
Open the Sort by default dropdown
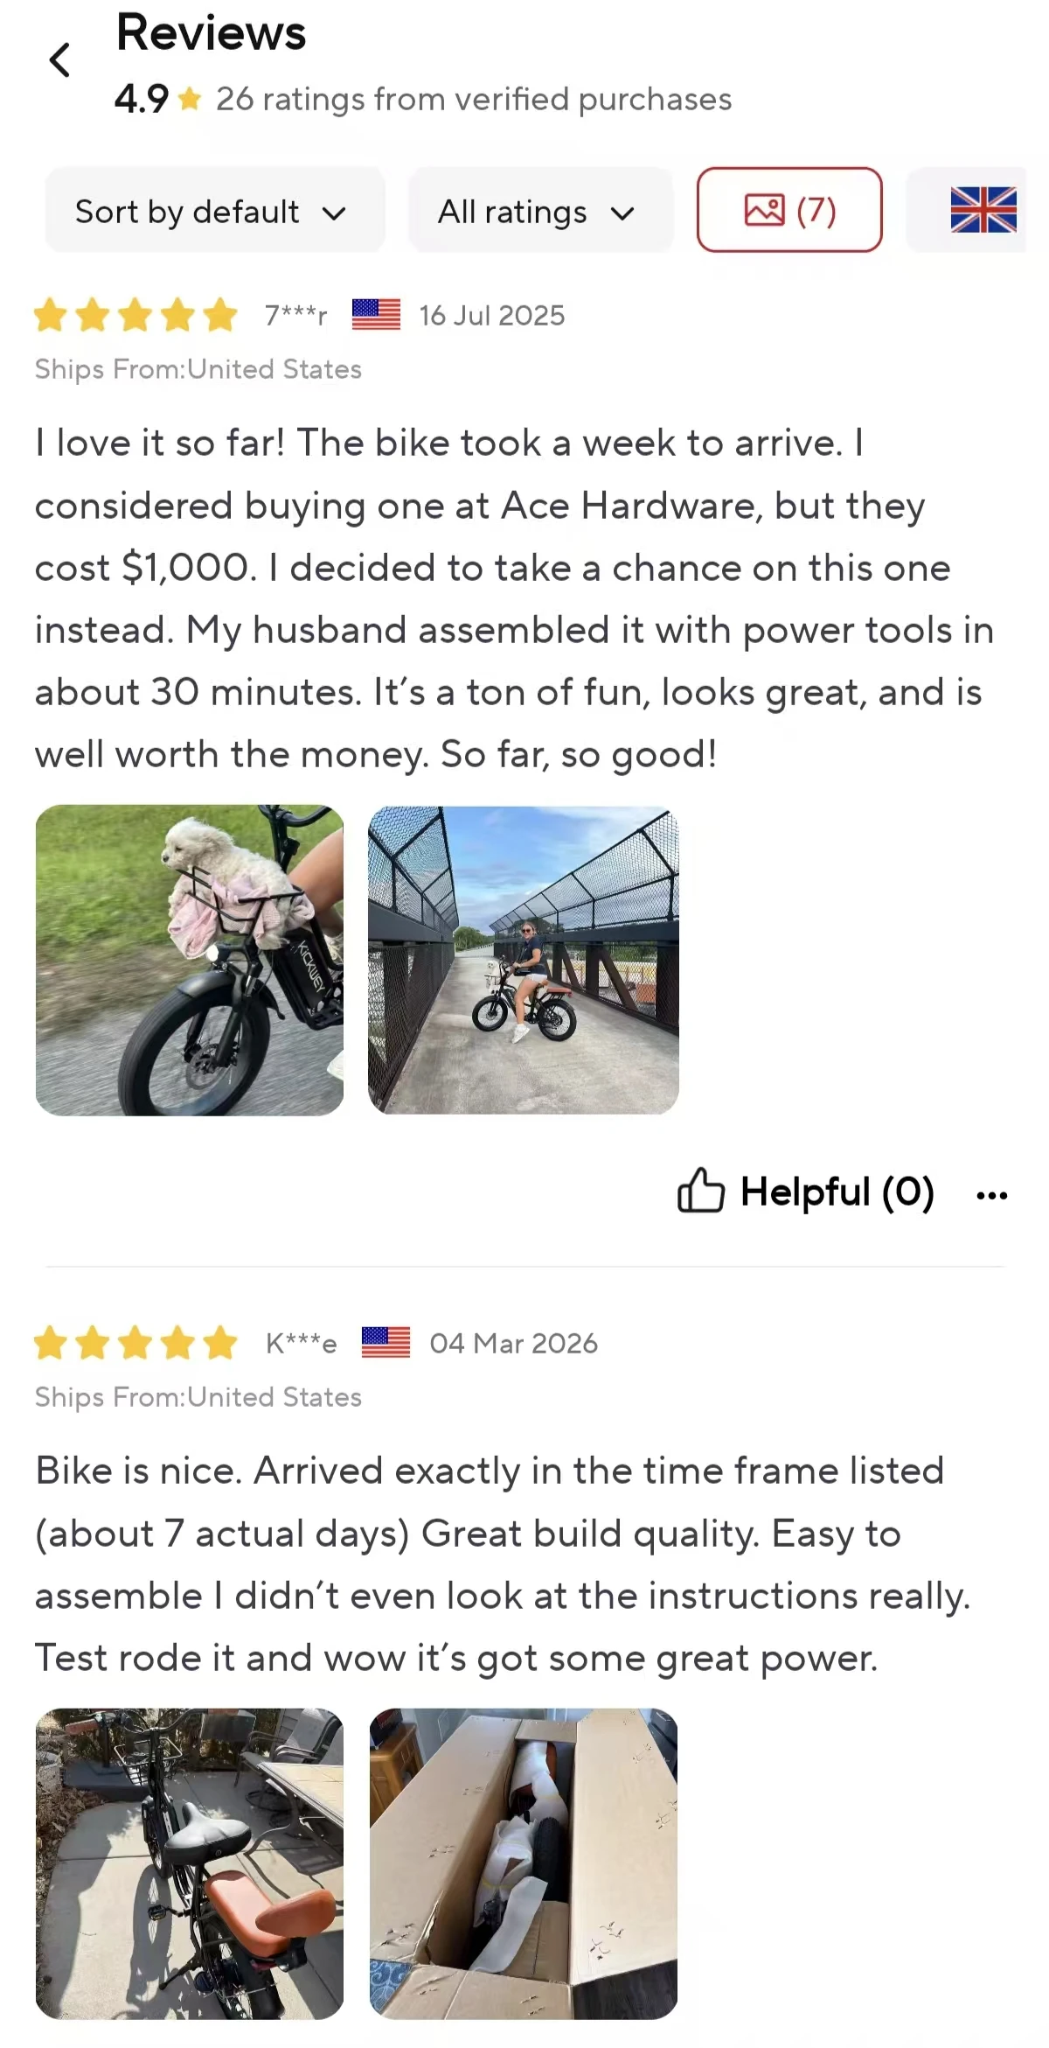214,210
